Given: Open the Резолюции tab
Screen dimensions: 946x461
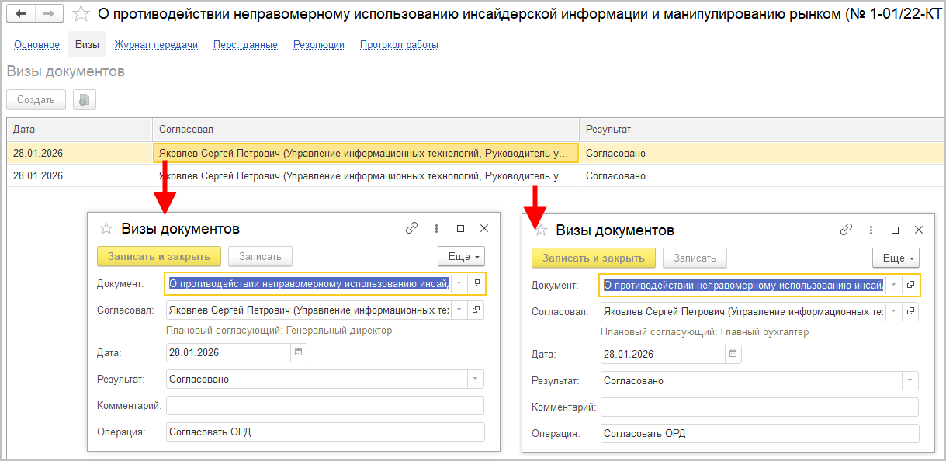Looking at the screenshot, I should (318, 45).
